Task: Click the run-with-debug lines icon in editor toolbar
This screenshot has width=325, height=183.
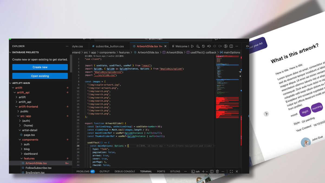Action: [x=198, y=46]
